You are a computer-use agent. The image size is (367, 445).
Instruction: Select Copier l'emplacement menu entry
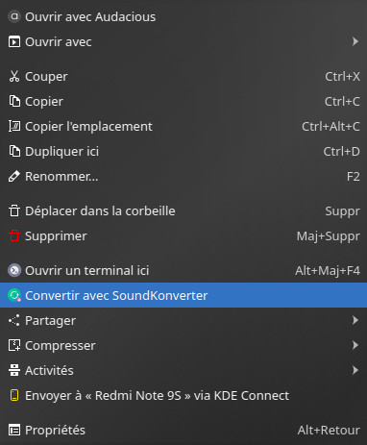(x=183, y=126)
